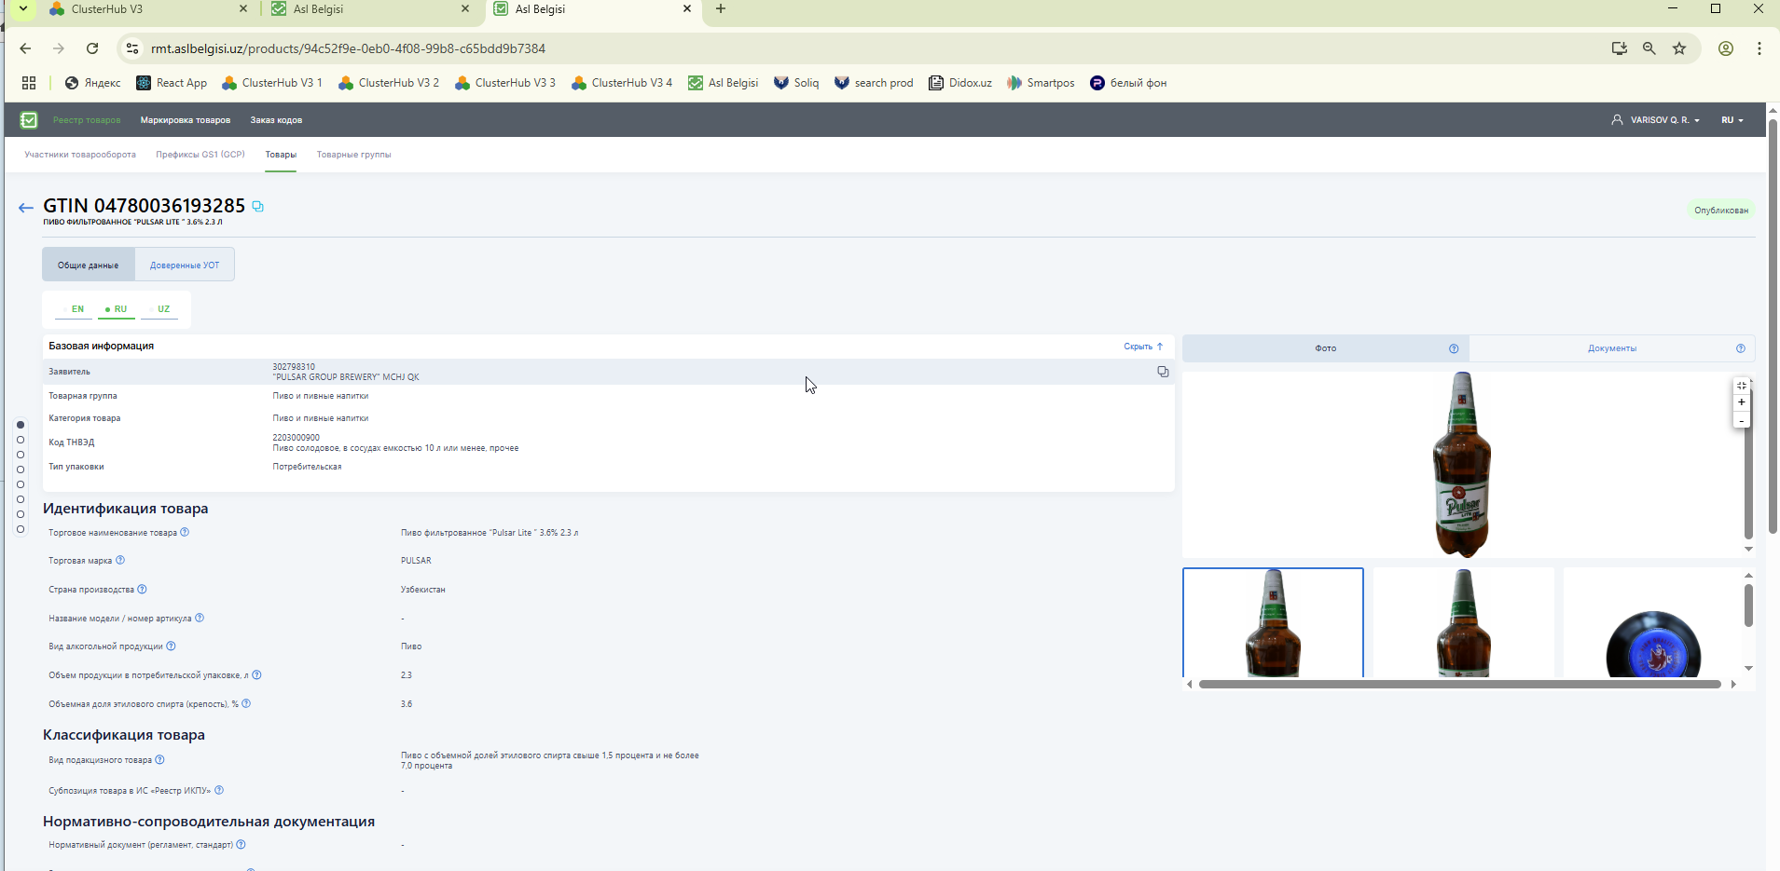Copy applicant info via the Заявитель row icon
1780x871 pixels.
1163,372
